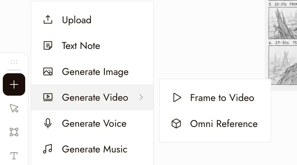297x165 pixels.
Task: Select the cursor pointer tool
Action: pos(14,108)
